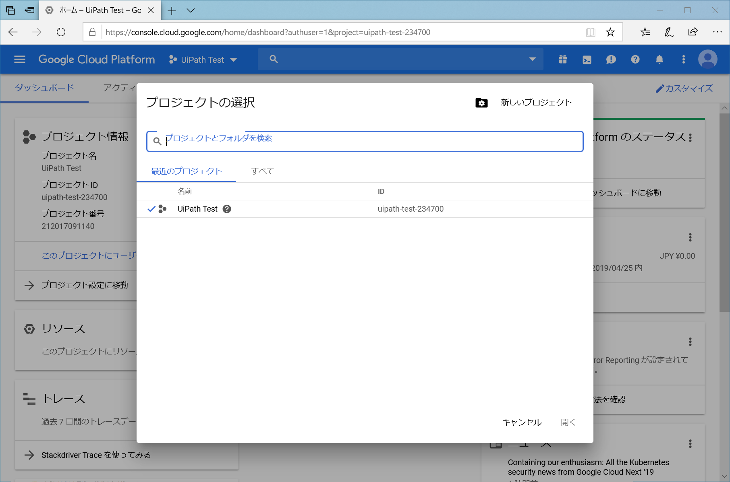Open the UiPath Test project selector dropdown
Image resolution: width=730 pixels, height=482 pixels.
pos(203,60)
